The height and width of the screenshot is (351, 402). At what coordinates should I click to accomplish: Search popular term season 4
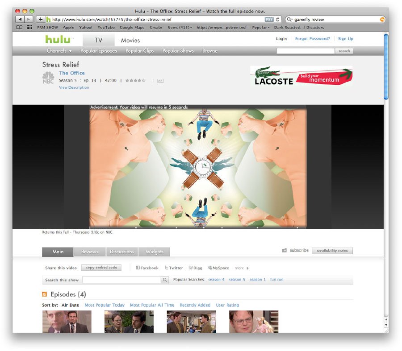[216, 280]
